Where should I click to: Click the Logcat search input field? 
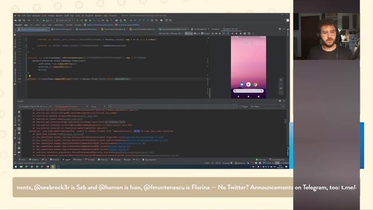(x=173, y=106)
